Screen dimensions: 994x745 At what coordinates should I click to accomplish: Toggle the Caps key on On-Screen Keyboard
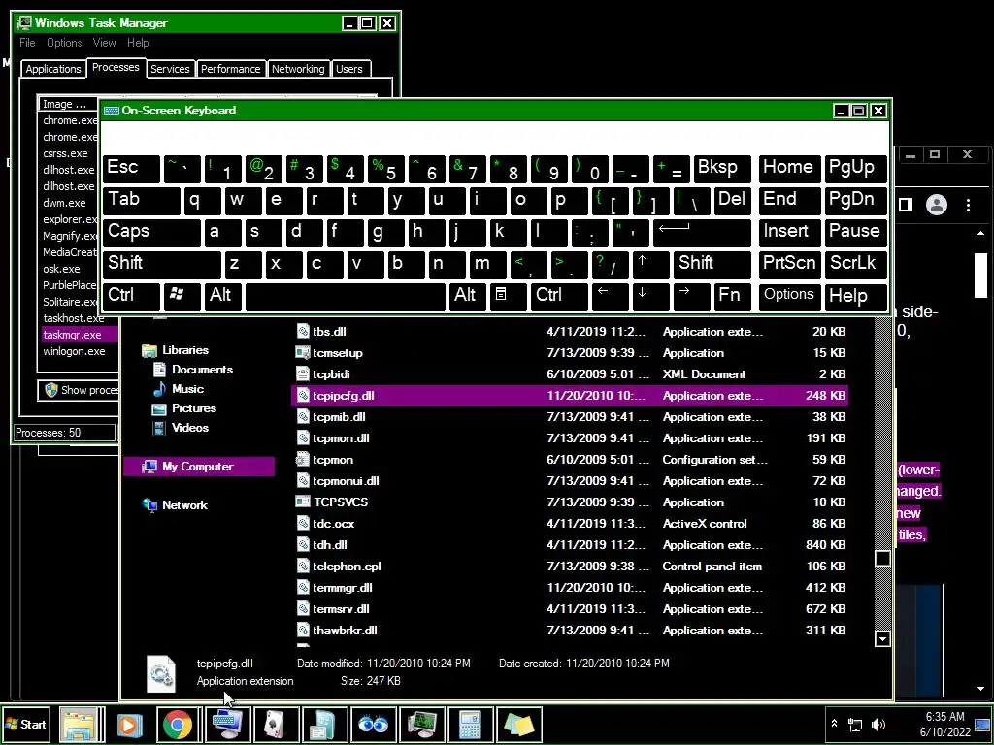151,232
